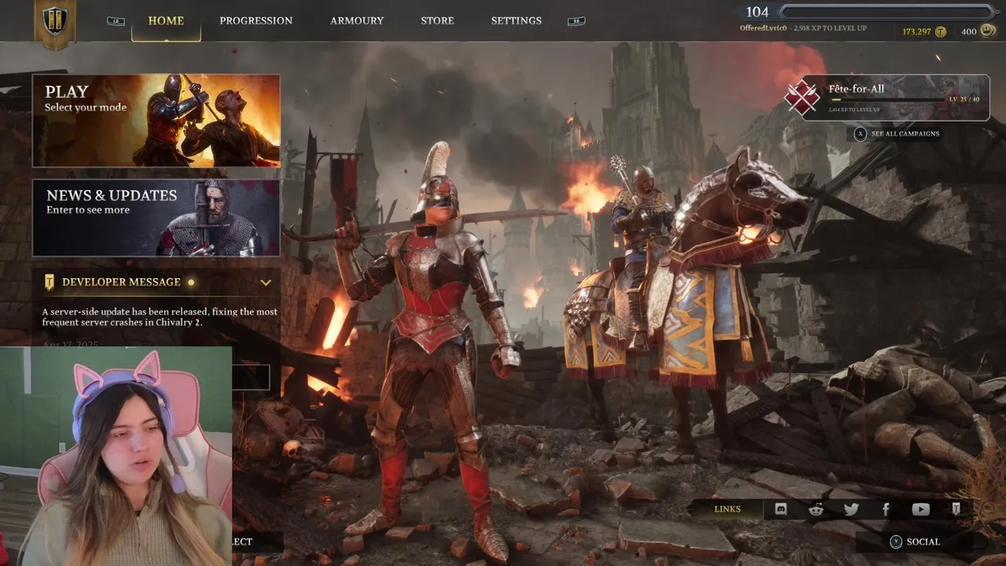
Task: Click the Y button icon for Social
Action: (x=896, y=542)
